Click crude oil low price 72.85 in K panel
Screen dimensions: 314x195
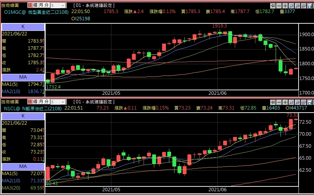[36, 145]
